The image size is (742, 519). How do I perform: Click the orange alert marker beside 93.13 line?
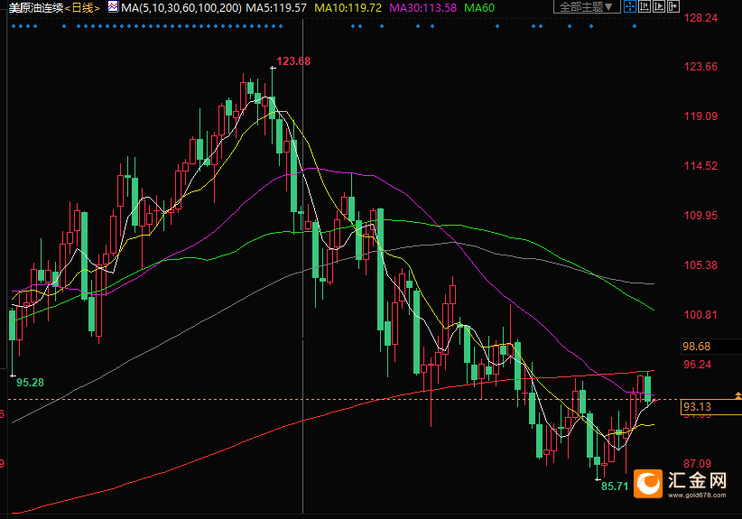click(x=737, y=395)
